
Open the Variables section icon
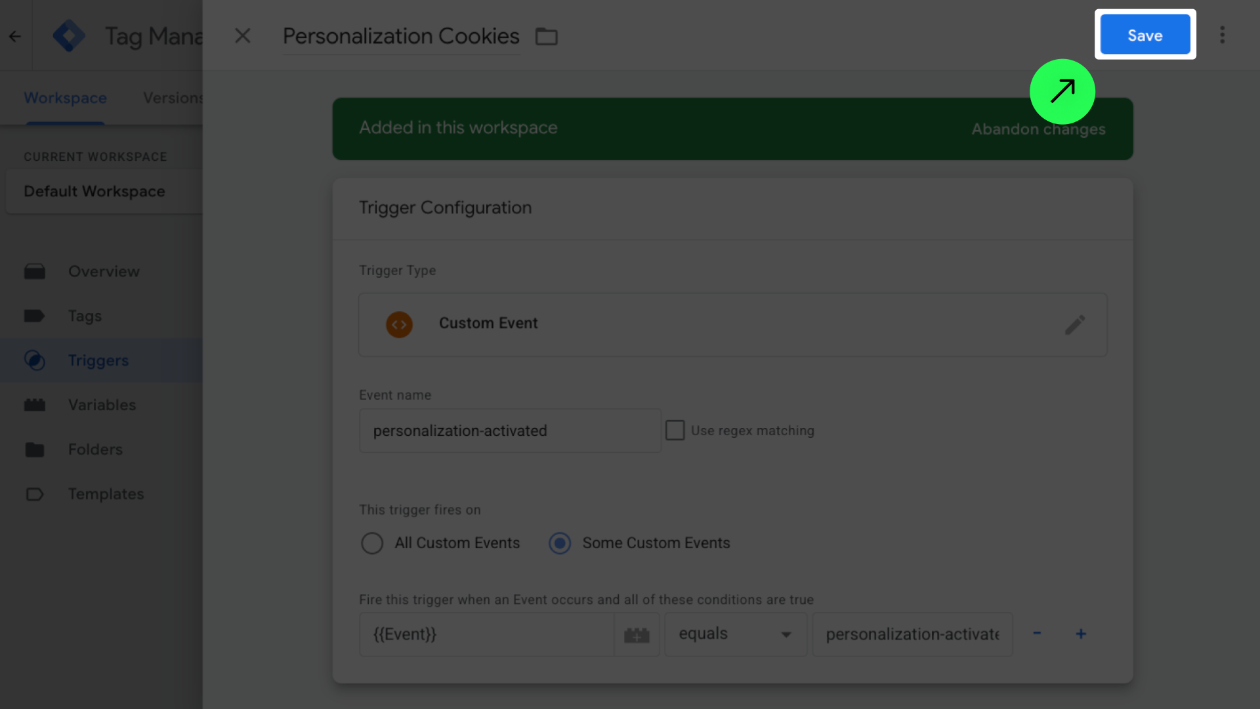pyautogui.click(x=35, y=404)
